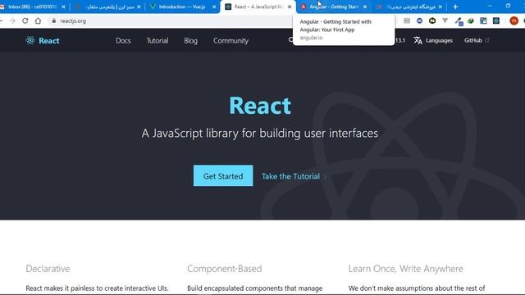Image resolution: width=525 pixels, height=295 pixels.
Task: Open the Tutorial nav link
Action: pos(157,40)
